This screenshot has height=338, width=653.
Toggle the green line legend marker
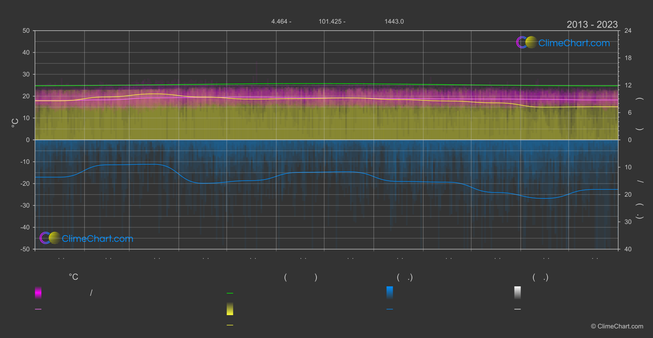[230, 293]
